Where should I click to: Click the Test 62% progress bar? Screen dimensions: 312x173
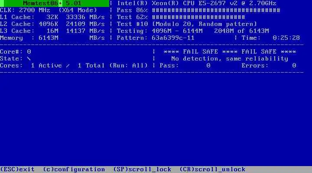198,17
